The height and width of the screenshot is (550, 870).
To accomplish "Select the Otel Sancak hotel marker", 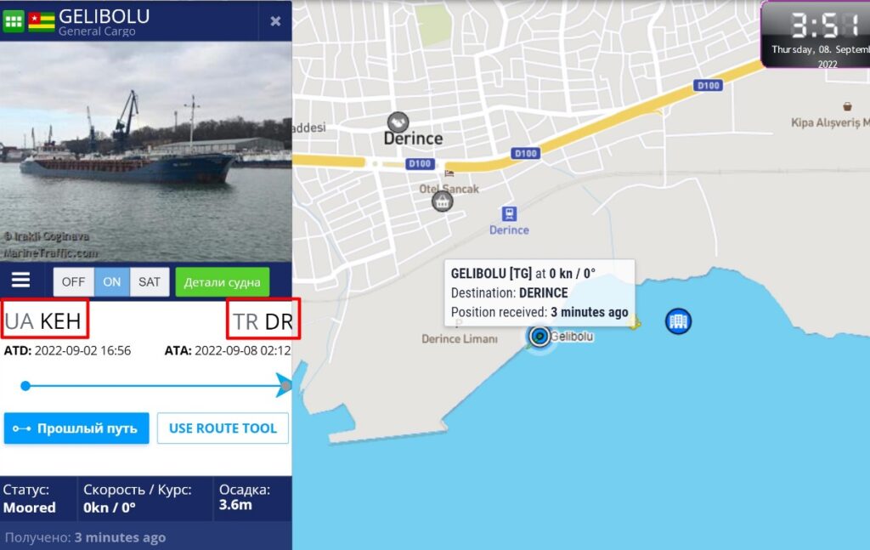I will 442,201.
